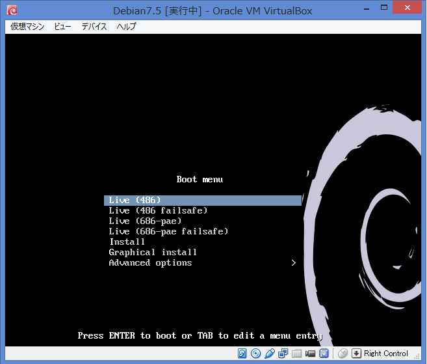Viewport: 427px width, 364px height.
Task: Click the Debian VirtualBox title bar icon
Action: [x=12, y=10]
